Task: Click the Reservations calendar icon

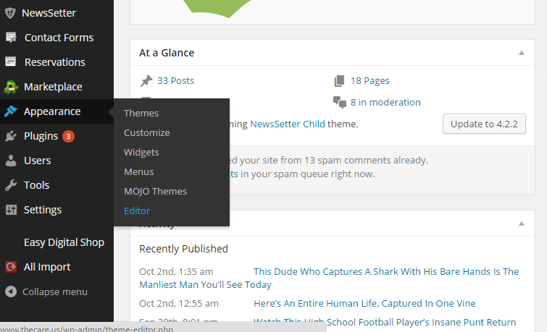Action: (x=10, y=61)
